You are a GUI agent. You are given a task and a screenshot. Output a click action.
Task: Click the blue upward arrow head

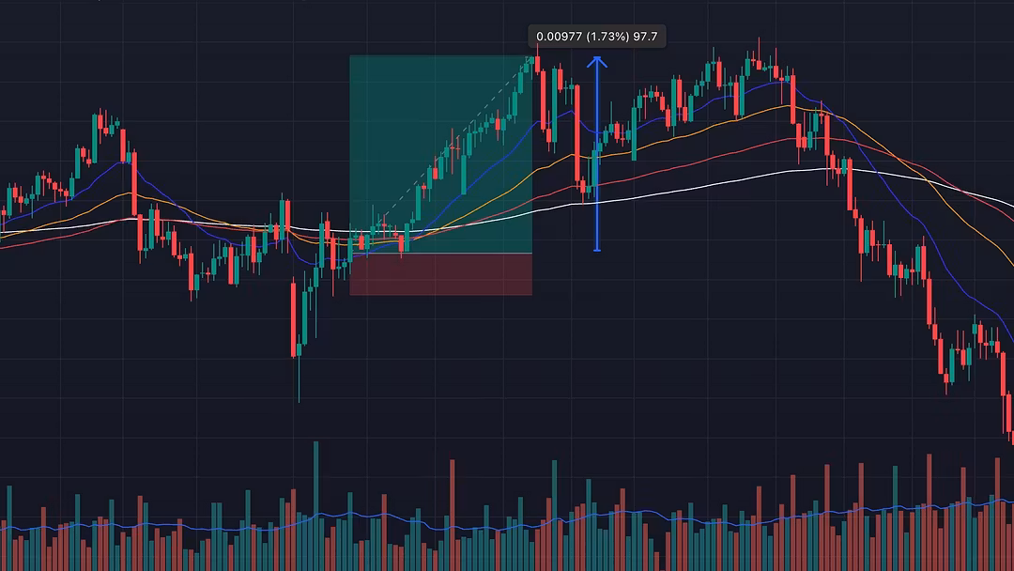597,62
